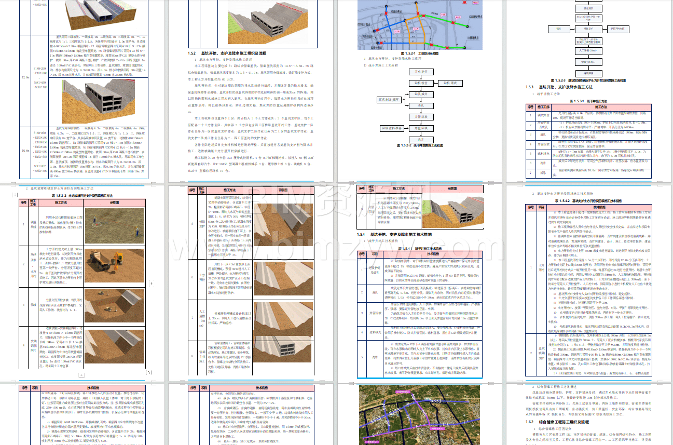
Task: Click the caption 图 1.5.2-2 疏干井主要施工流程图
Action: [419, 146]
